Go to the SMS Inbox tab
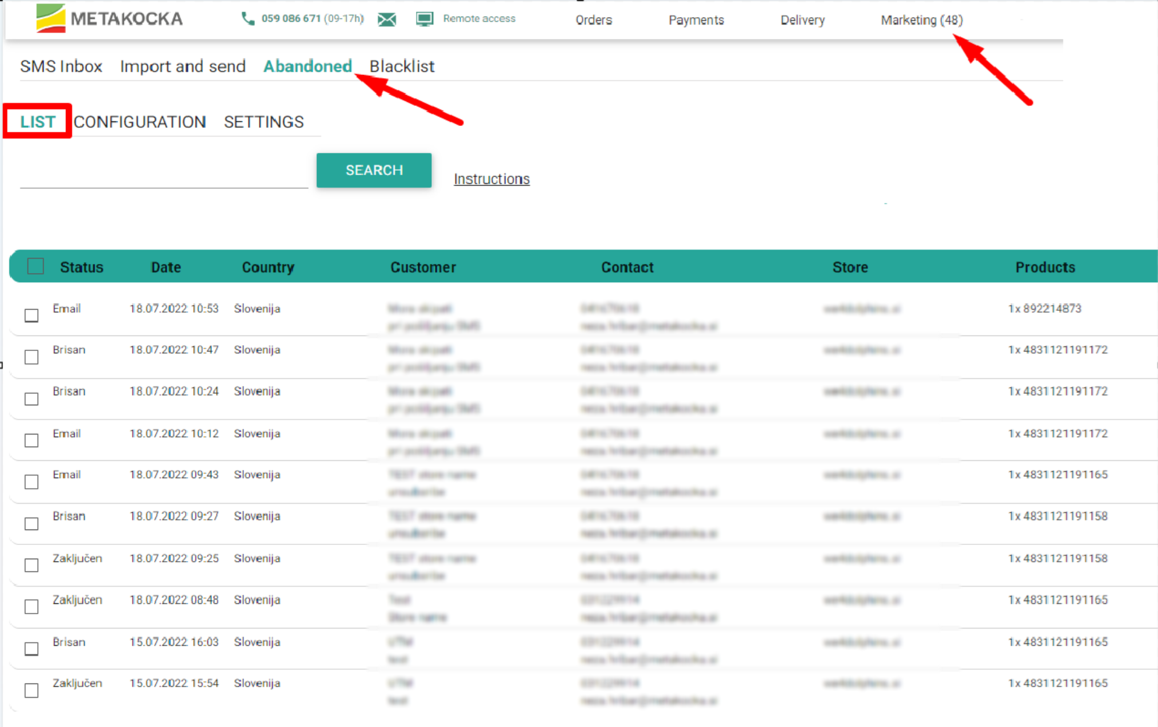This screenshot has height=727, width=1158. coord(61,66)
